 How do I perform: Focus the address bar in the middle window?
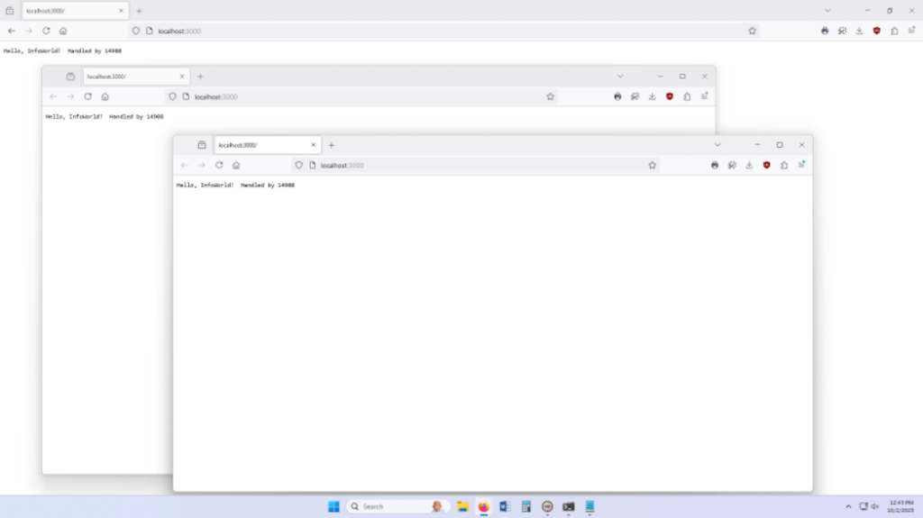click(362, 96)
